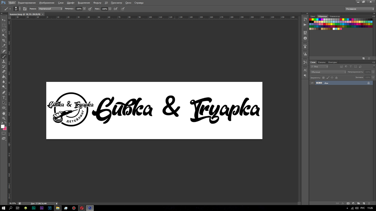Image resolution: width=376 pixels, height=211 pixels.
Task: Switch to the Цвет tab
Action: tap(313, 16)
